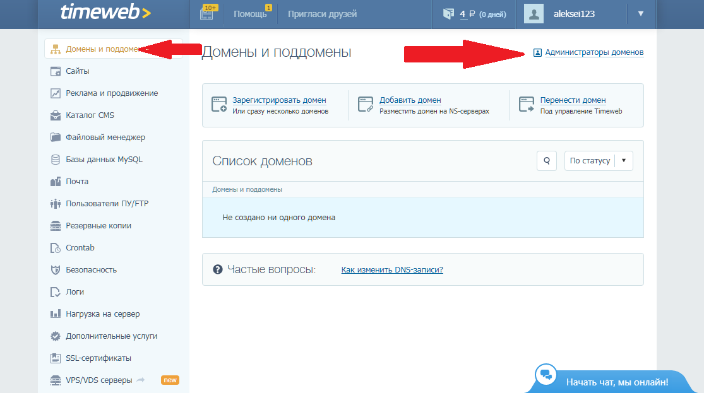Open 'Как изменить DNS-записи?' link
This screenshot has height=393, width=704.
[x=392, y=269]
